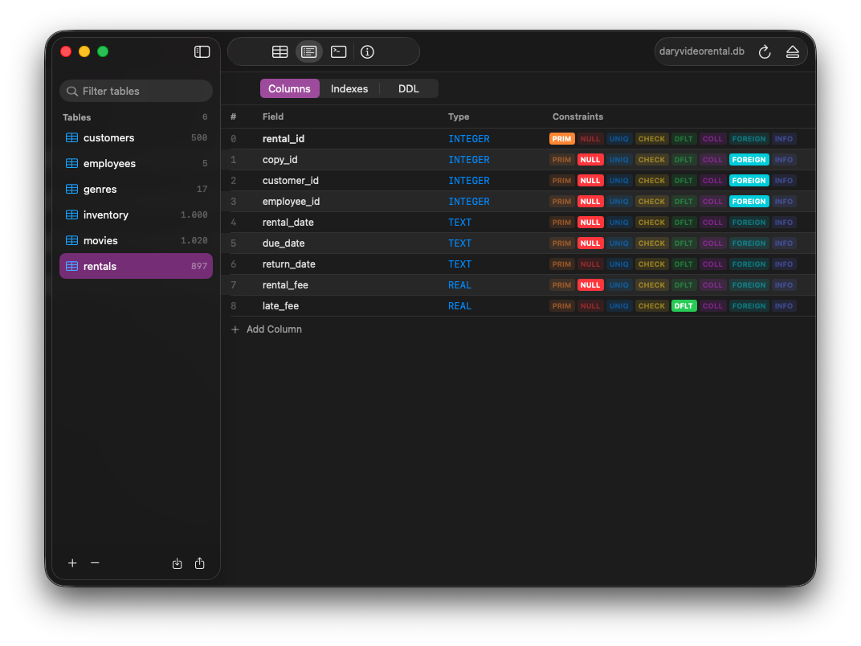The height and width of the screenshot is (646, 861).
Task: Open the database info icon
Action: coord(367,51)
